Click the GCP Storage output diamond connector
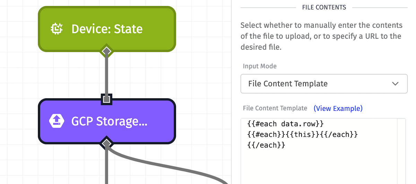 [x=107, y=143]
